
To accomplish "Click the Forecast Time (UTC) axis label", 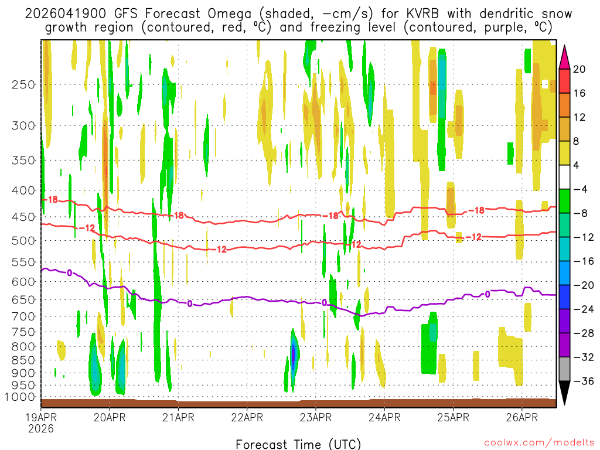I will [298, 444].
